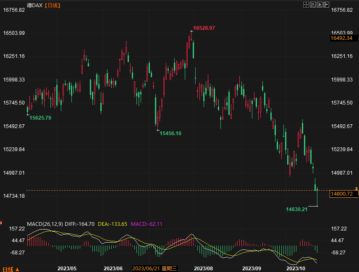This screenshot has width=359, height=272.
Task: Toggle the crosshair cursor icon
Action: pos(306,5)
